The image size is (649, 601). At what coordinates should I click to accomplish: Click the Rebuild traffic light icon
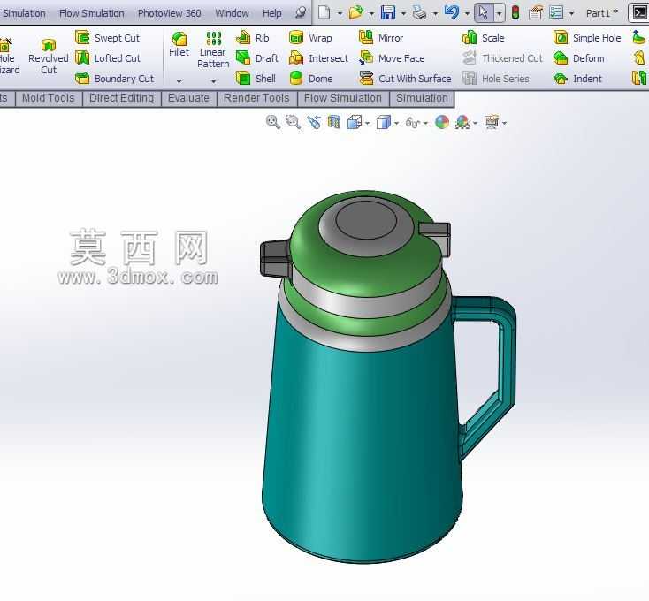[x=515, y=13]
